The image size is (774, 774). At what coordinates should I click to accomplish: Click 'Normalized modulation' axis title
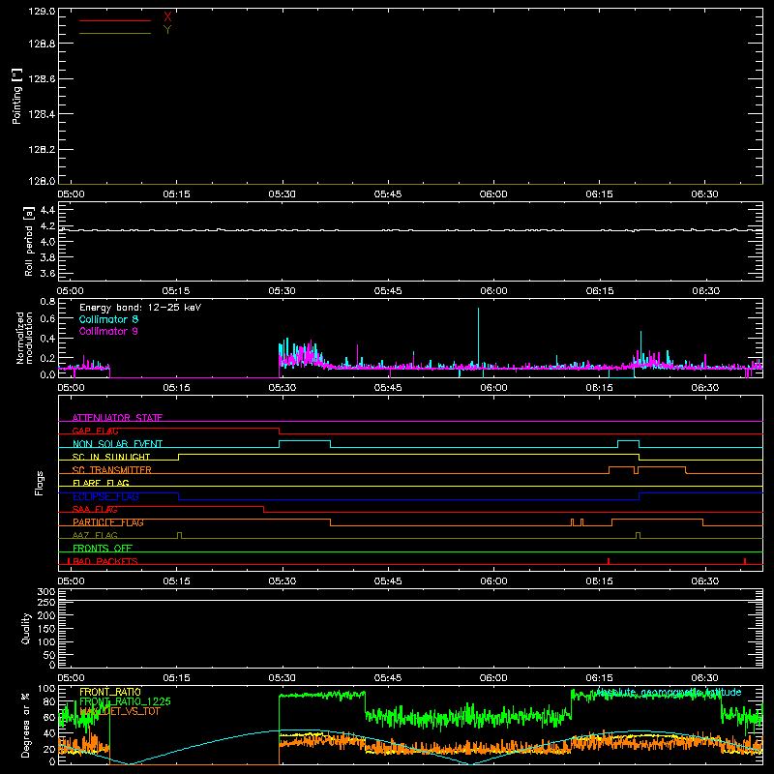(x=23, y=338)
